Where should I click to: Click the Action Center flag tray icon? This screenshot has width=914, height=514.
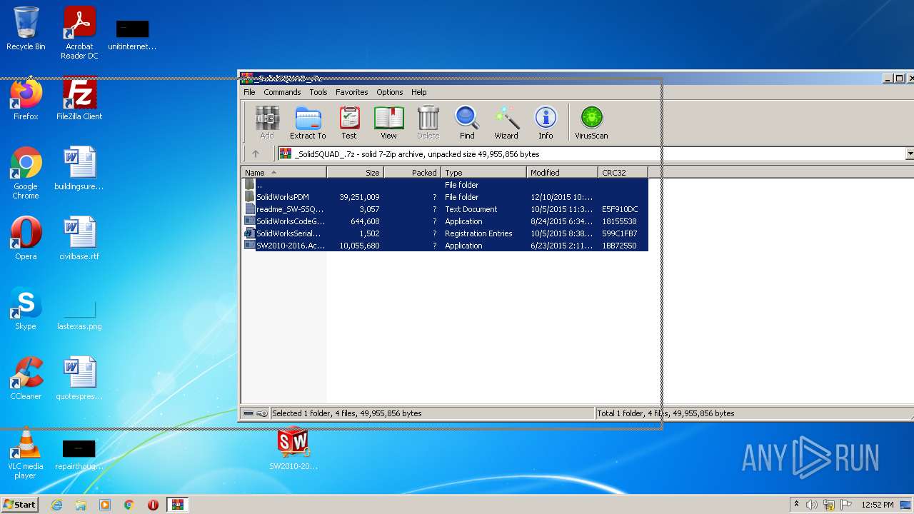(x=845, y=505)
